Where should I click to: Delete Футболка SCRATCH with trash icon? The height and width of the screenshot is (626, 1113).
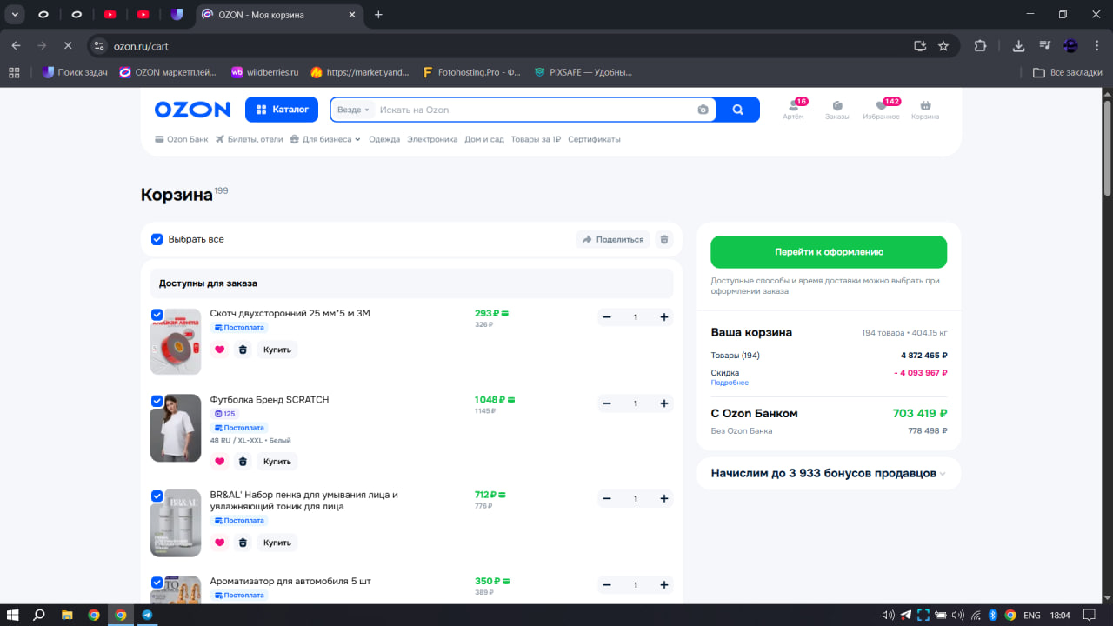[243, 462]
